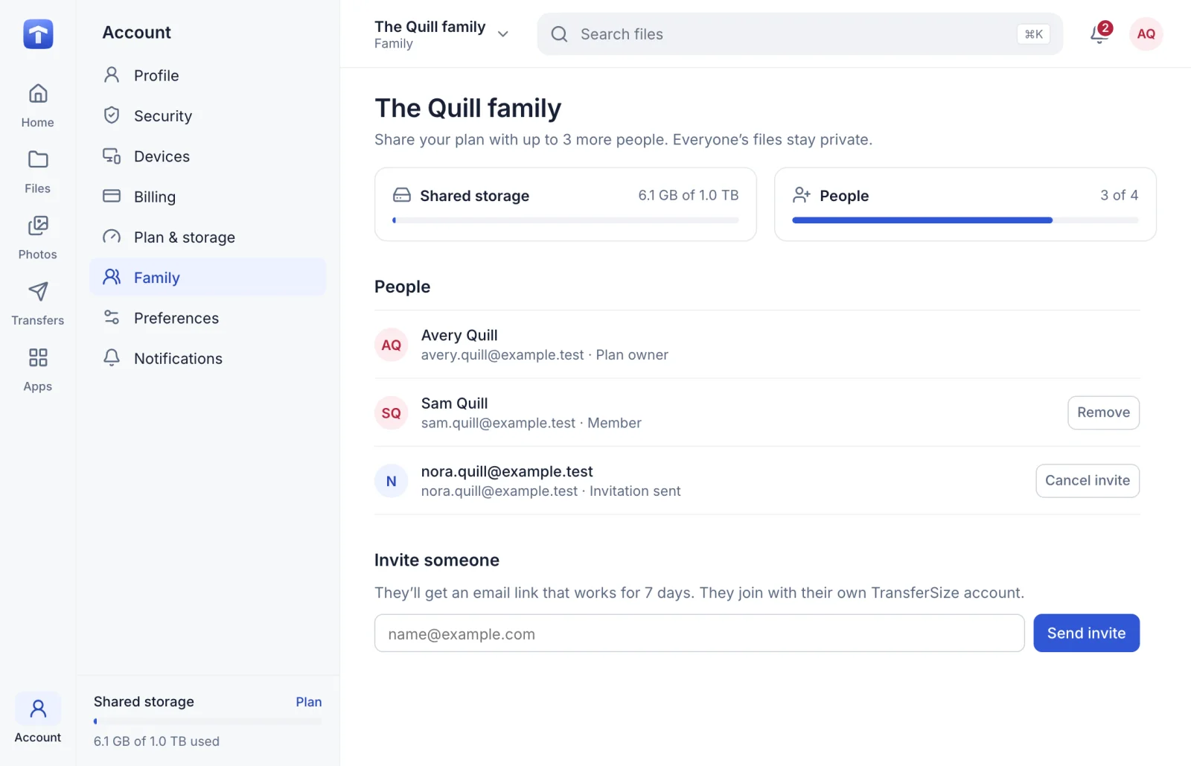Expand The Quill family workspace switcher
Viewport: 1191px width, 766px height.
(x=442, y=34)
